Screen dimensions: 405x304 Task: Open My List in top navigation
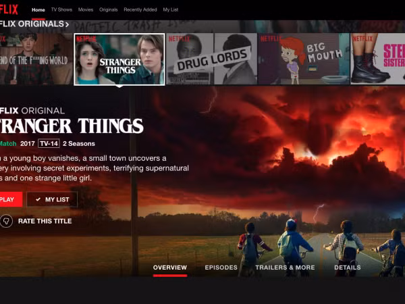[171, 9]
